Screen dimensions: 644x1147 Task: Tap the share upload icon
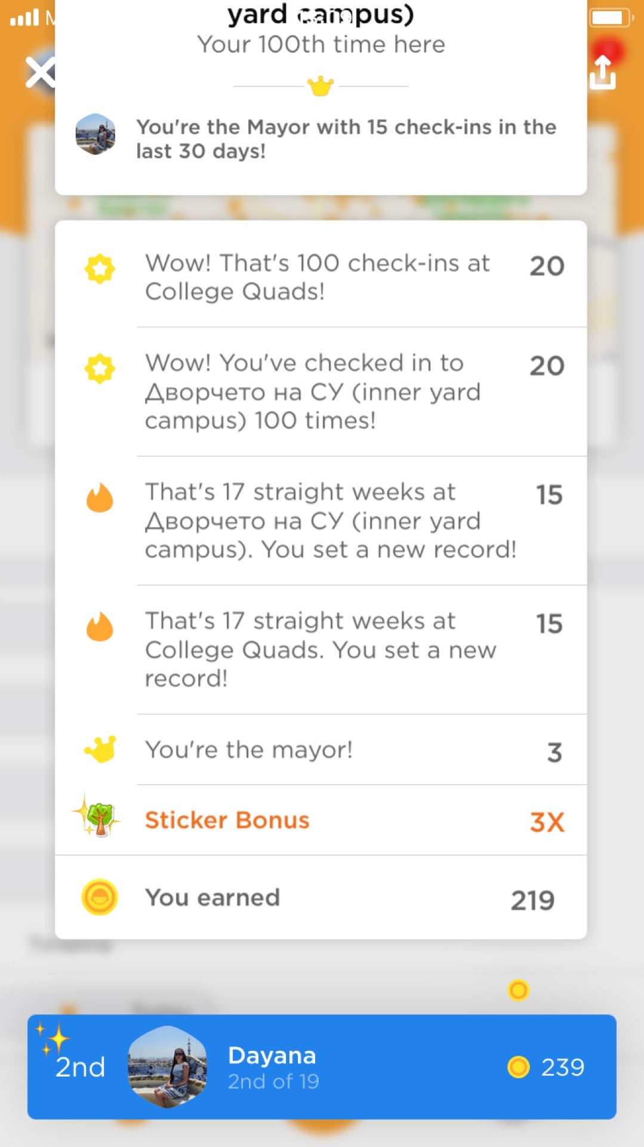(603, 72)
